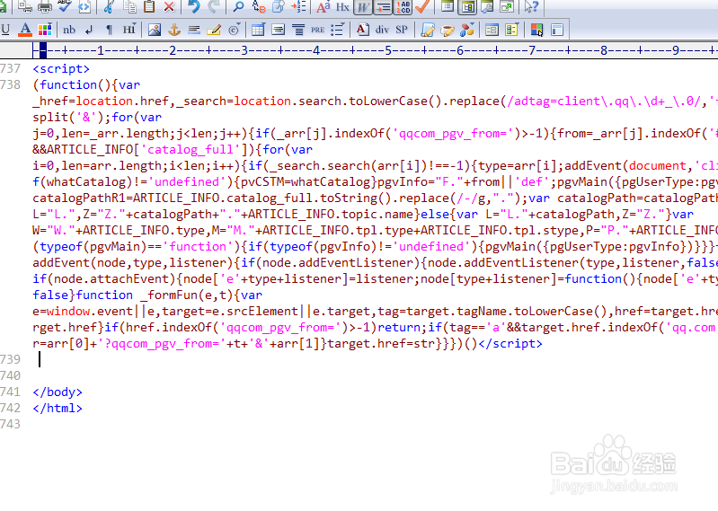Insert a line break tag

coord(89,30)
